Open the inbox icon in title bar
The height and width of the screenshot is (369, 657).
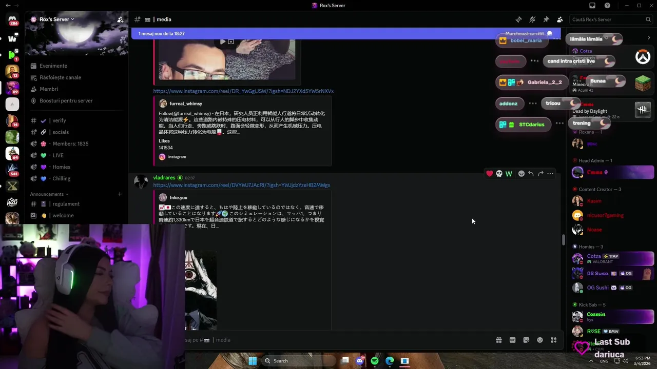592,6
